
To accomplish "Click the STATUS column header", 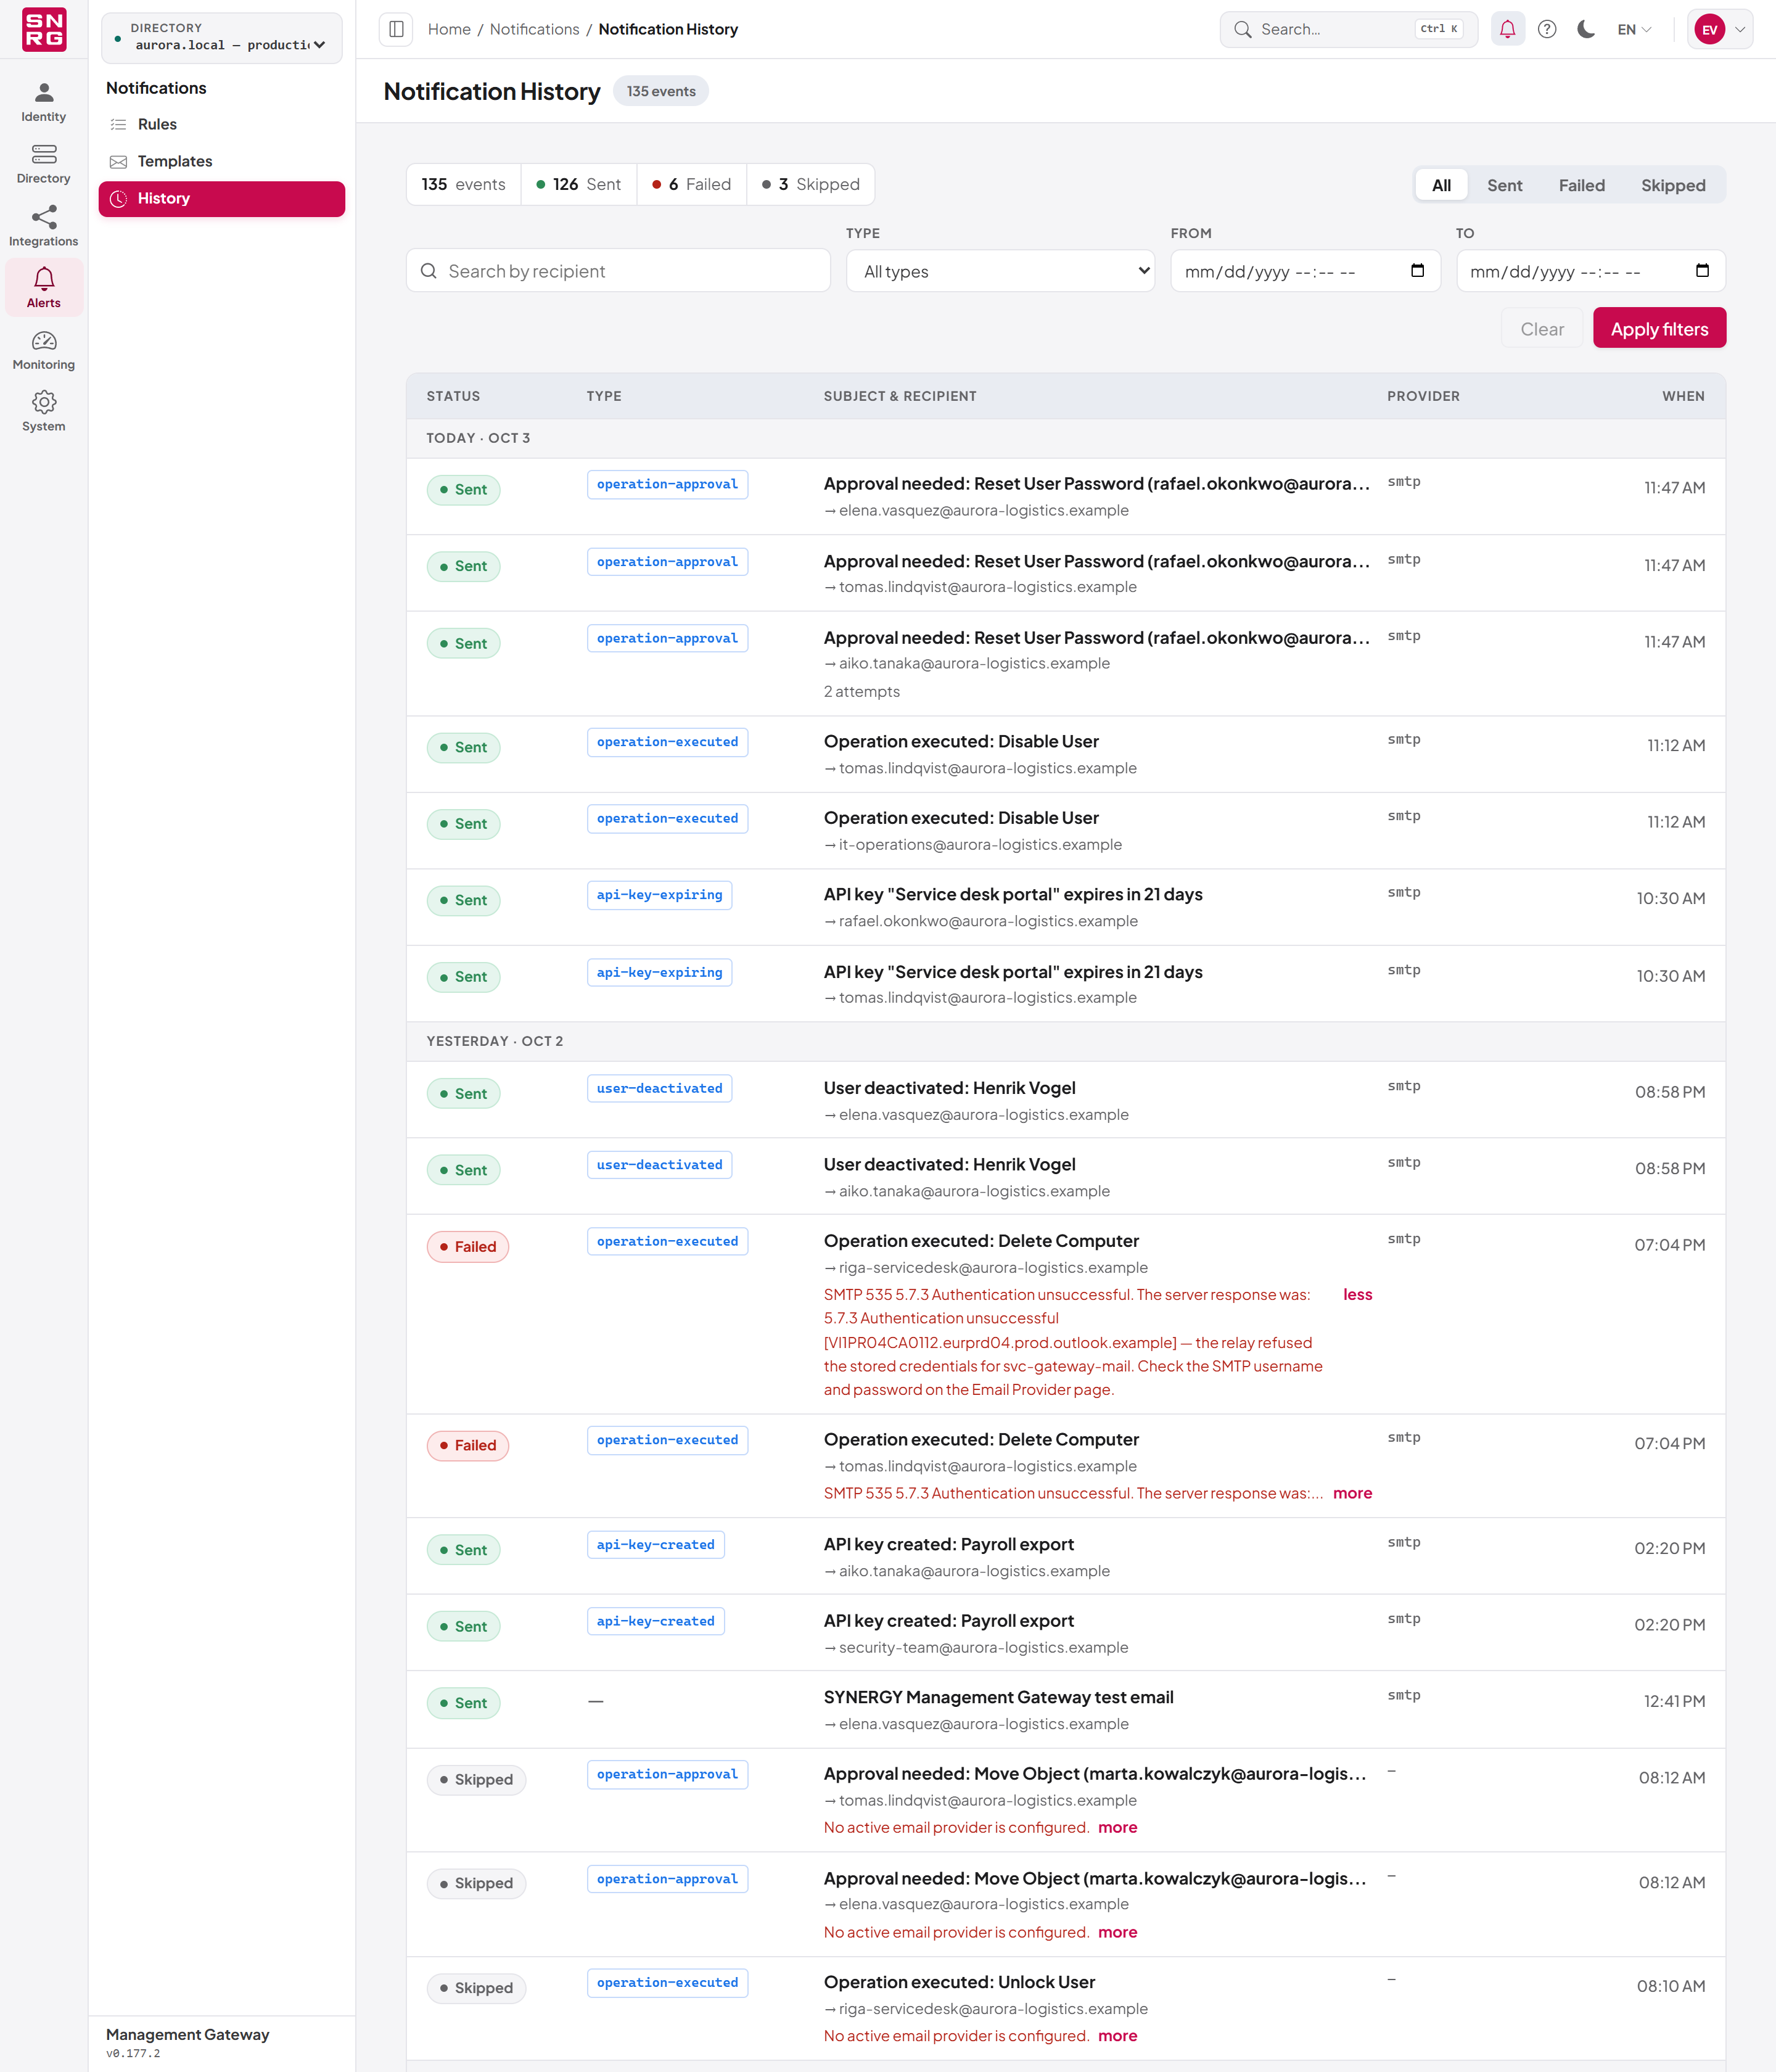I will point(453,396).
